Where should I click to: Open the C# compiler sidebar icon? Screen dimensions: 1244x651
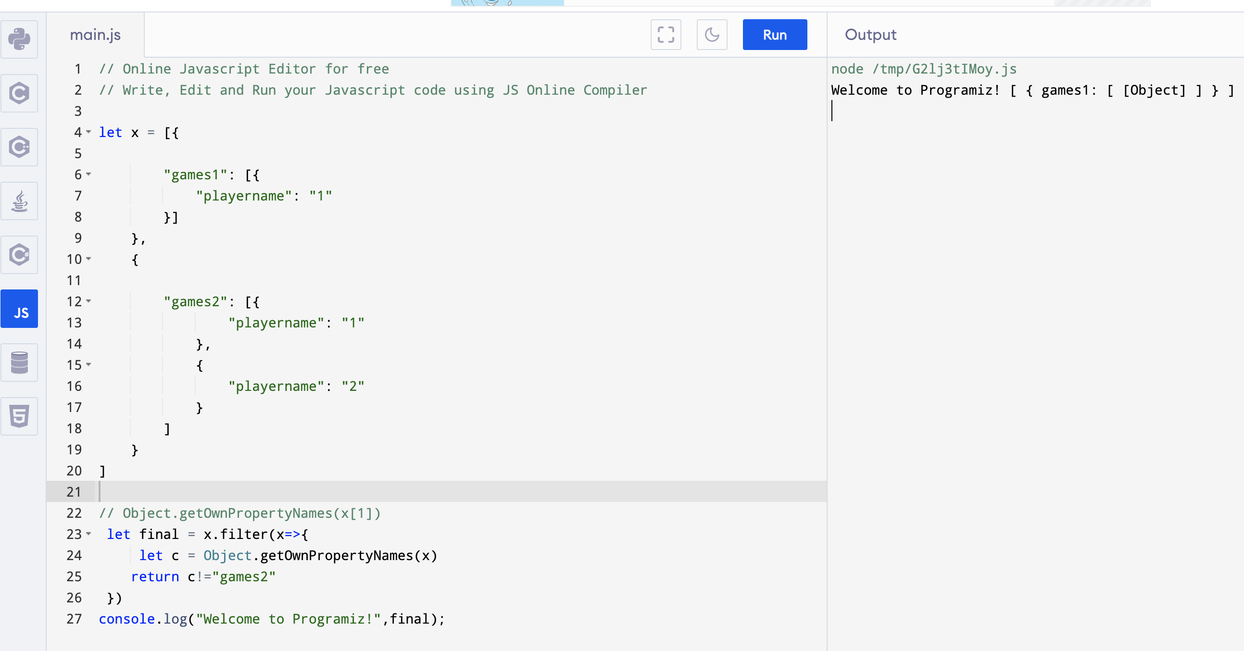point(19,254)
